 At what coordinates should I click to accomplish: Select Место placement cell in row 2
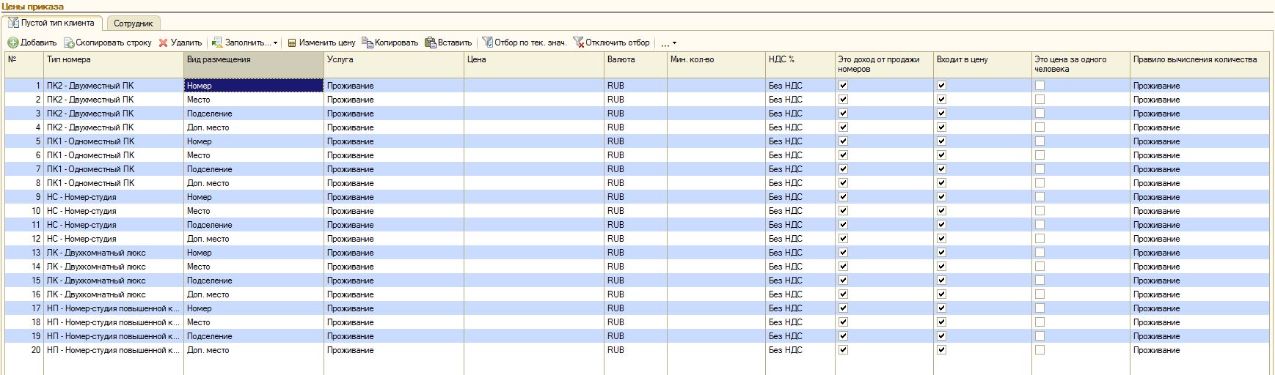pyautogui.click(x=254, y=100)
